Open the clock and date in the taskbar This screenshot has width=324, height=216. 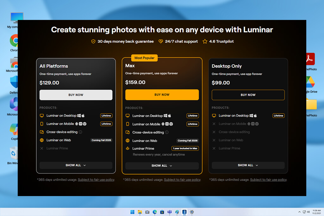pyautogui.click(x=316, y=212)
